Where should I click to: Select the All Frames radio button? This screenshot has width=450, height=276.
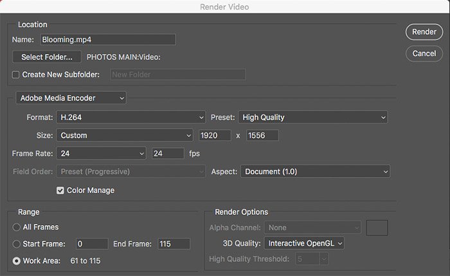[16, 227]
